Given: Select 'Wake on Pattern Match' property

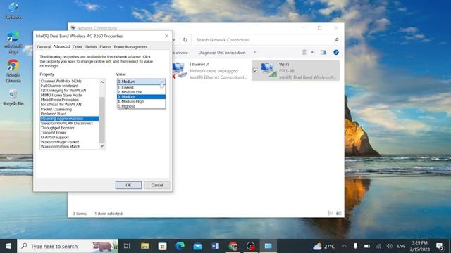Looking at the screenshot, I should [69, 147].
